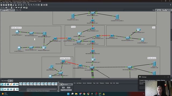Select Wireless Devices subcategory icon
This screenshot has width=172, height=96.
tap(11, 89)
